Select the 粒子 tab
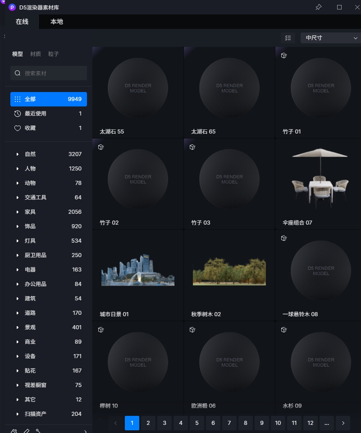 [53, 54]
